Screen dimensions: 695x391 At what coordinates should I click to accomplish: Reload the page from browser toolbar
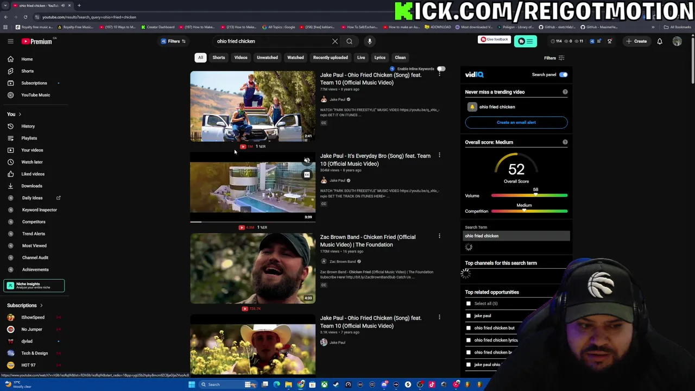tap(25, 17)
